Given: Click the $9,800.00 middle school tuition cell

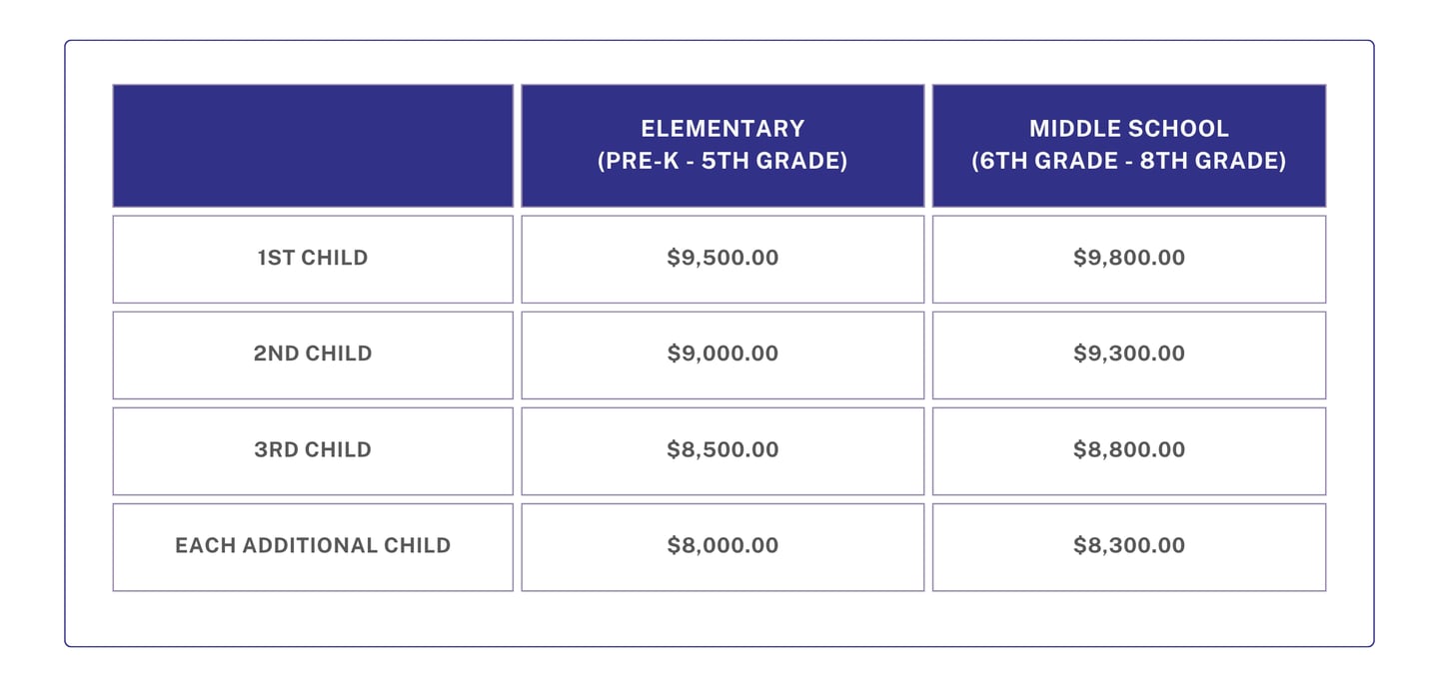Looking at the screenshot, I should click(1129, 259).
